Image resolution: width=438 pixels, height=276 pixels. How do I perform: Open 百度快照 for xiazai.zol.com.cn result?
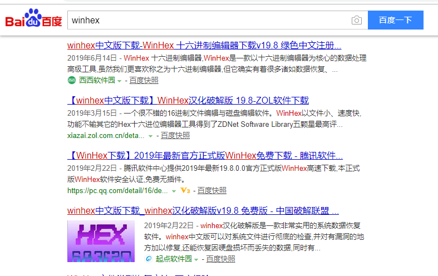click(175, 135)
